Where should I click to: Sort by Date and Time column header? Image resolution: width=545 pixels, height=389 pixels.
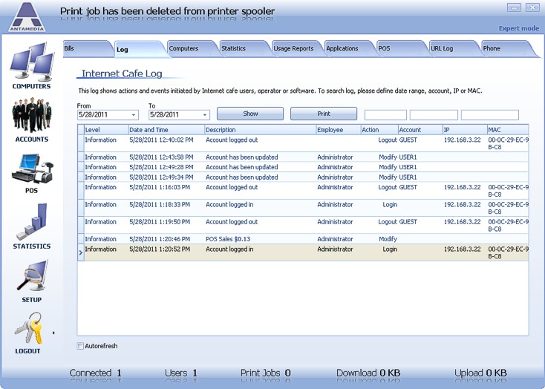[x=166, y=130]
